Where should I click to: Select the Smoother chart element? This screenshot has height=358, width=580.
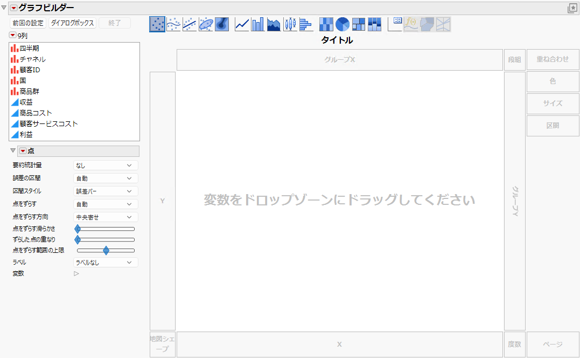tap(173, 24)
